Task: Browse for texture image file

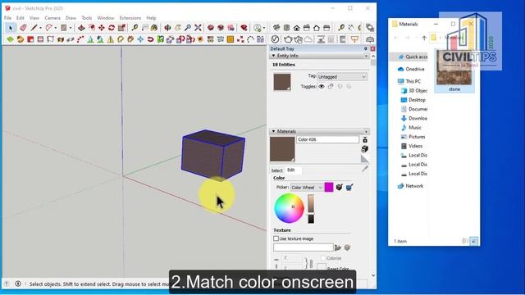Action: coord(338,247)
